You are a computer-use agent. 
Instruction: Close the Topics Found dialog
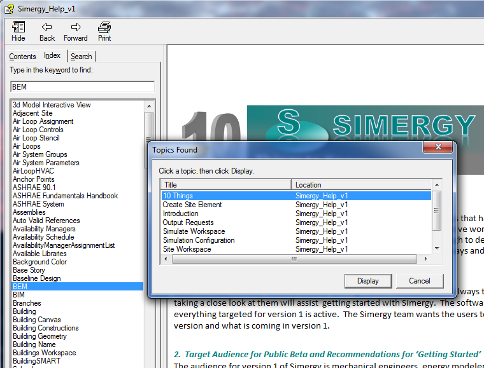point(439,149)
